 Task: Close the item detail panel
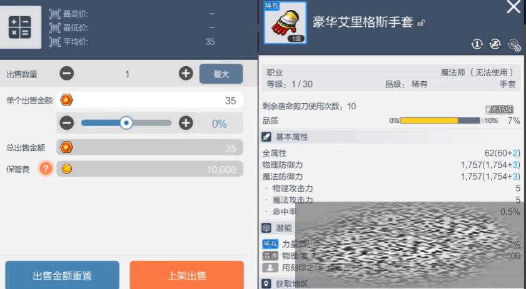513,7
